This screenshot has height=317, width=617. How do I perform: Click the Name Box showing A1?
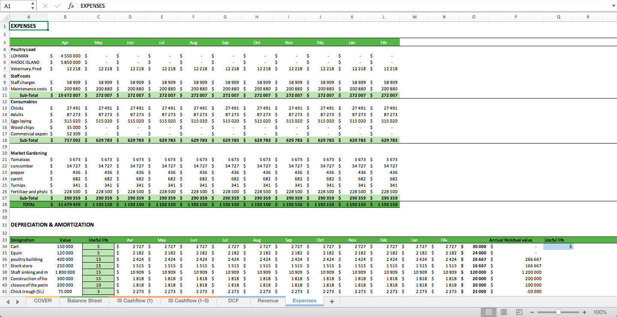(15, 6)
